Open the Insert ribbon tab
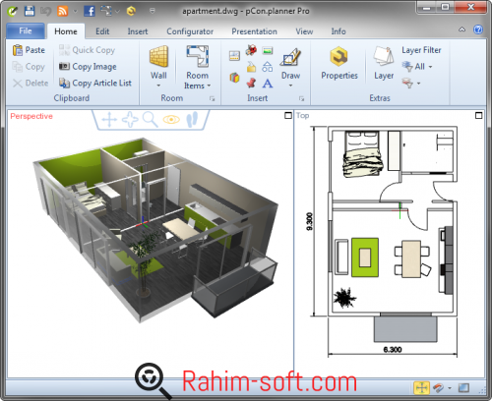The height and width of the screenshot is (401, 492). coord(138,31)
